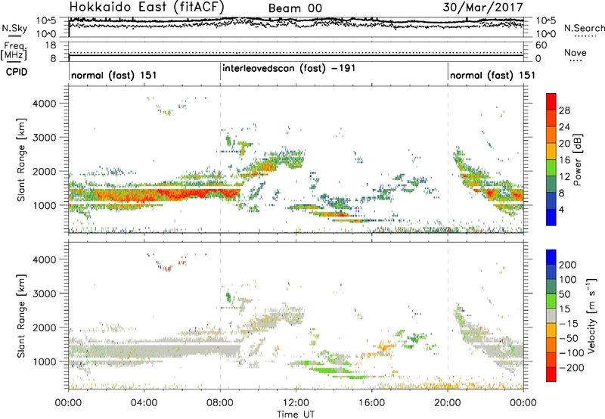Click the '-50' tick on Velocity colorbar
Screen dimensions: 605x419
[x=569, y=338]
